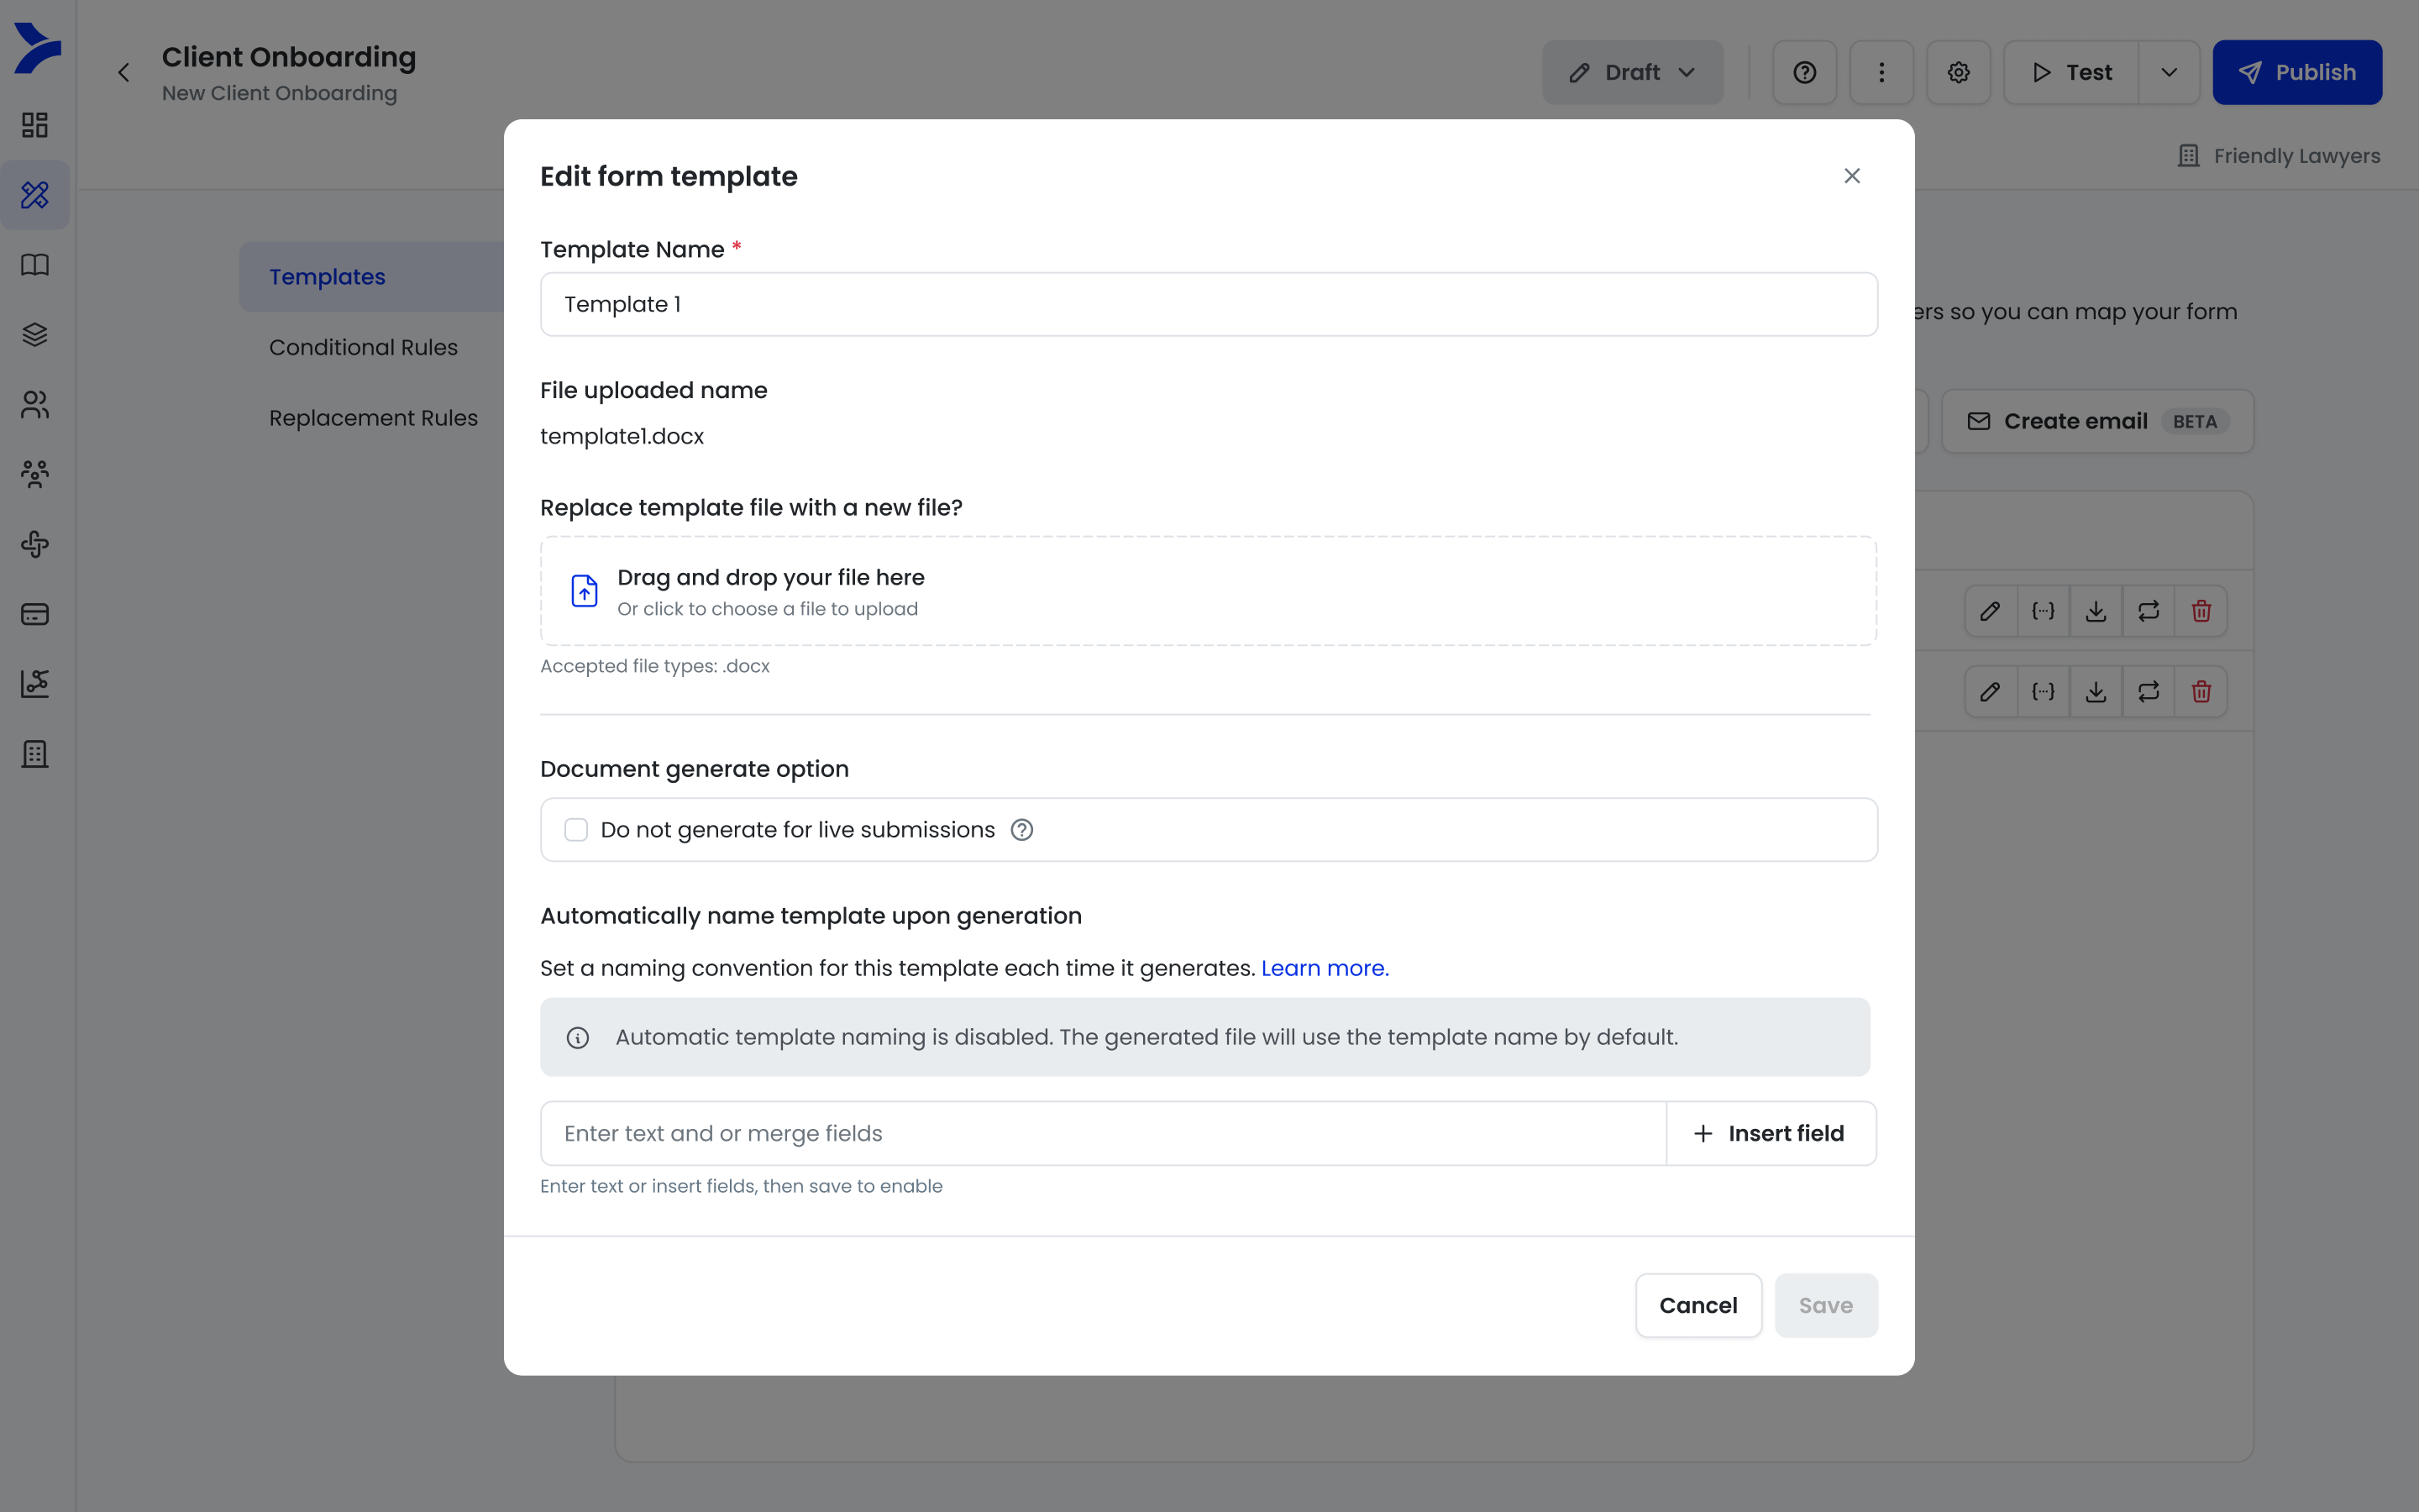Select the Replacement Rules tab
This screenshot has height=1512, width=2419.
pos(373,418)
